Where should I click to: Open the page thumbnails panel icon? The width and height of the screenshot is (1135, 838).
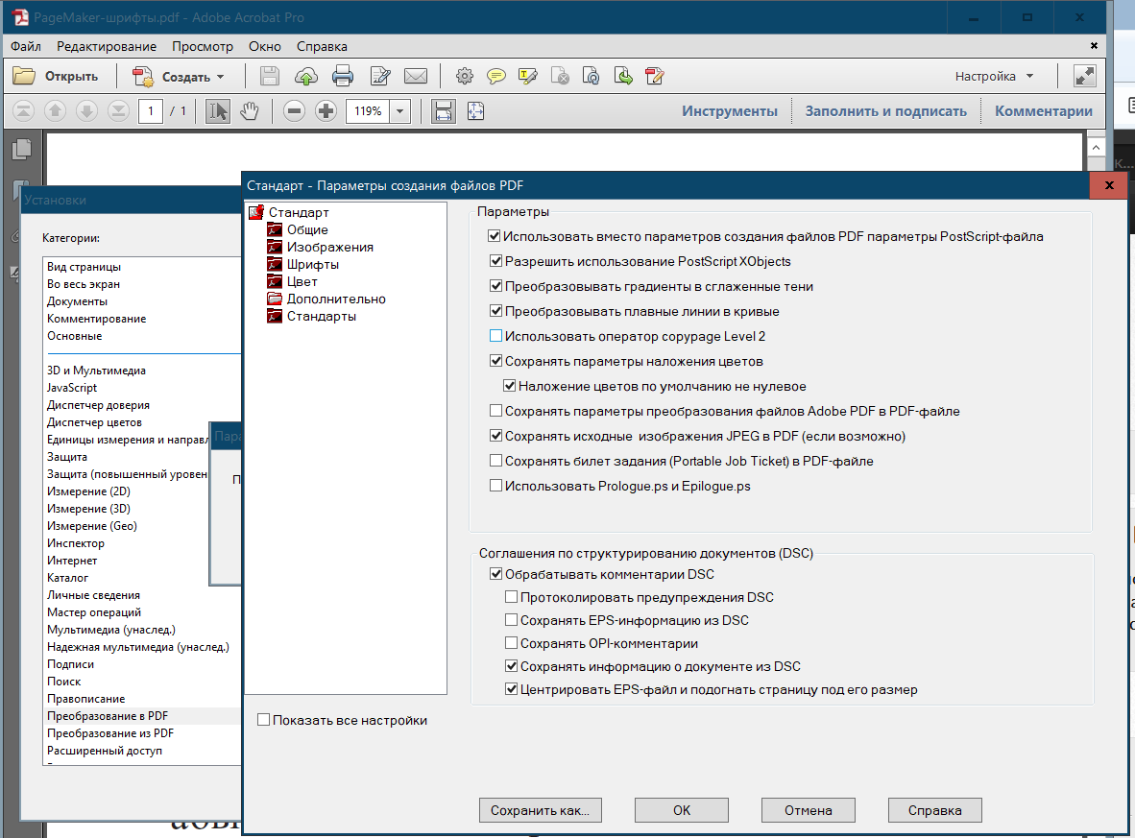click(x=22, y=149)
